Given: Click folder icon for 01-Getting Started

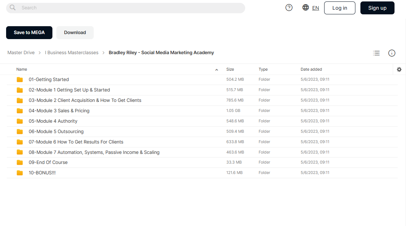Looking at the screenshot, I should coord(20,80).
